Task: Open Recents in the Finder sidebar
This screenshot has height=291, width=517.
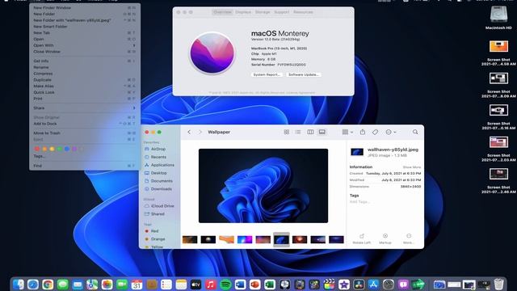Action: (x=155, y=157)
